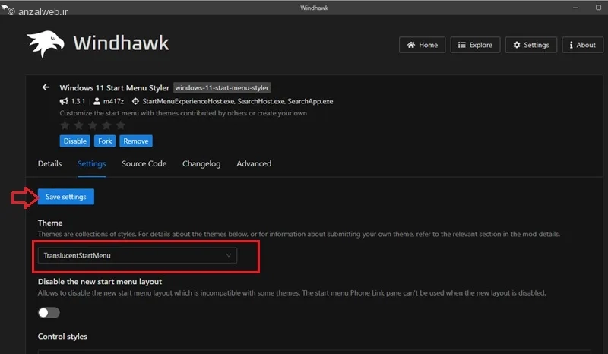The image size is (608, 354).
Task: Click the windows-11-start-menu-styler ID badge
Action: coord(222,87)
